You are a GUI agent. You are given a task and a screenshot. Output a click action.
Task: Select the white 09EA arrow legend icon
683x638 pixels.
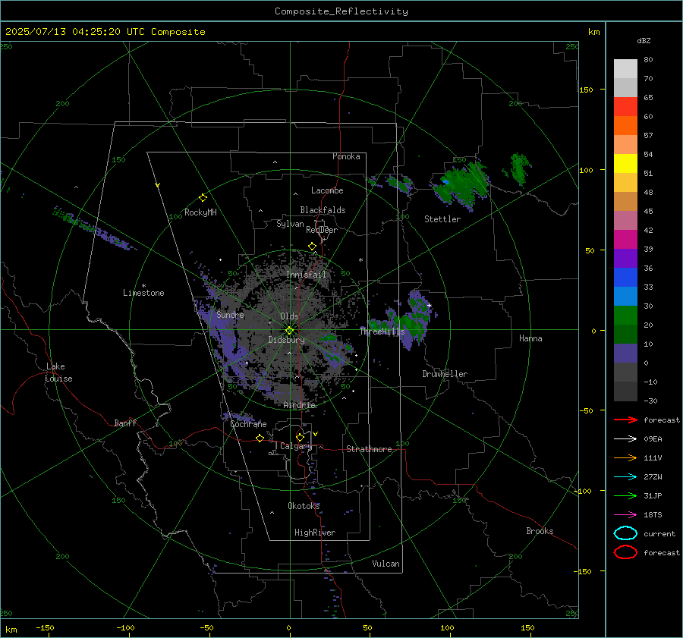click(x=625, y=438)
